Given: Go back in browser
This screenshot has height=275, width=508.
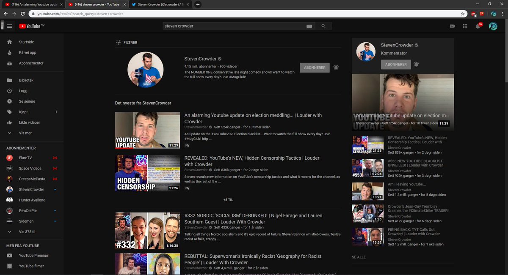Looking at the screenshot, I should [x=6, y=14].
